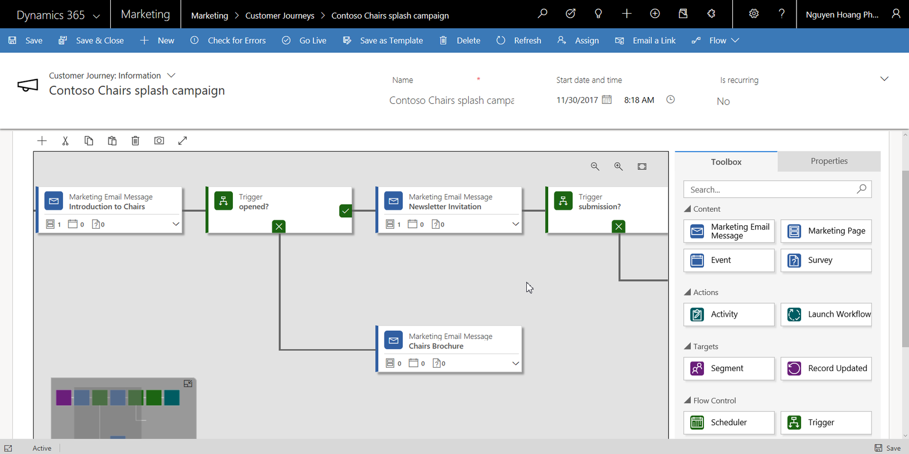
Task: Select the Newsletter Invitation email tile icon
Action: [394, 201]
